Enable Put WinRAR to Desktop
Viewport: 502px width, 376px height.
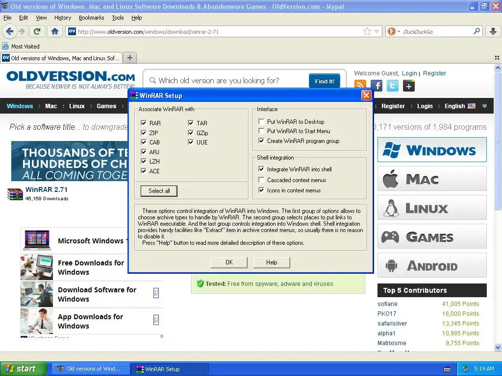coord(261,121)
